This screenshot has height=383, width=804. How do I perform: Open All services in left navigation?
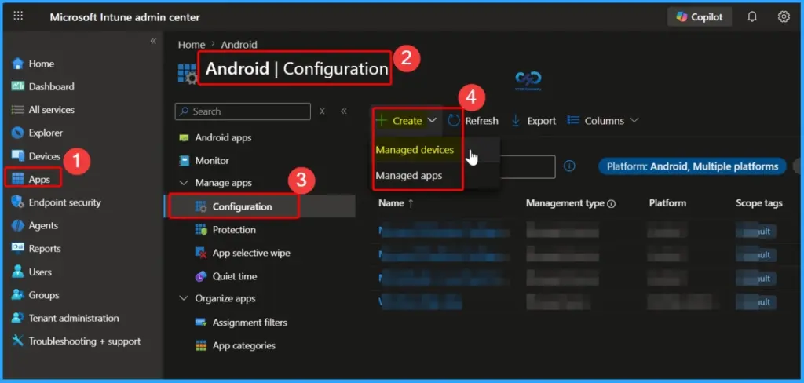[51, 110]
